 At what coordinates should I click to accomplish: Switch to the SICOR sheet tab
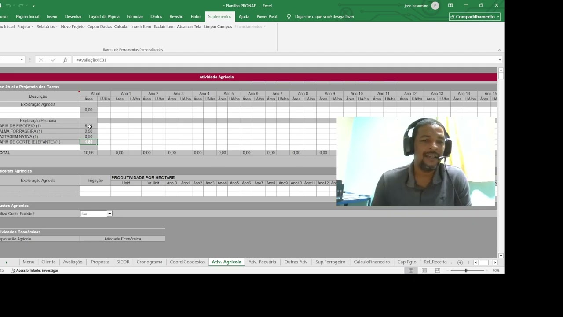123,262
